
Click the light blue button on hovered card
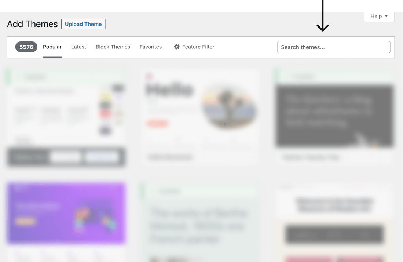(102, 157)
